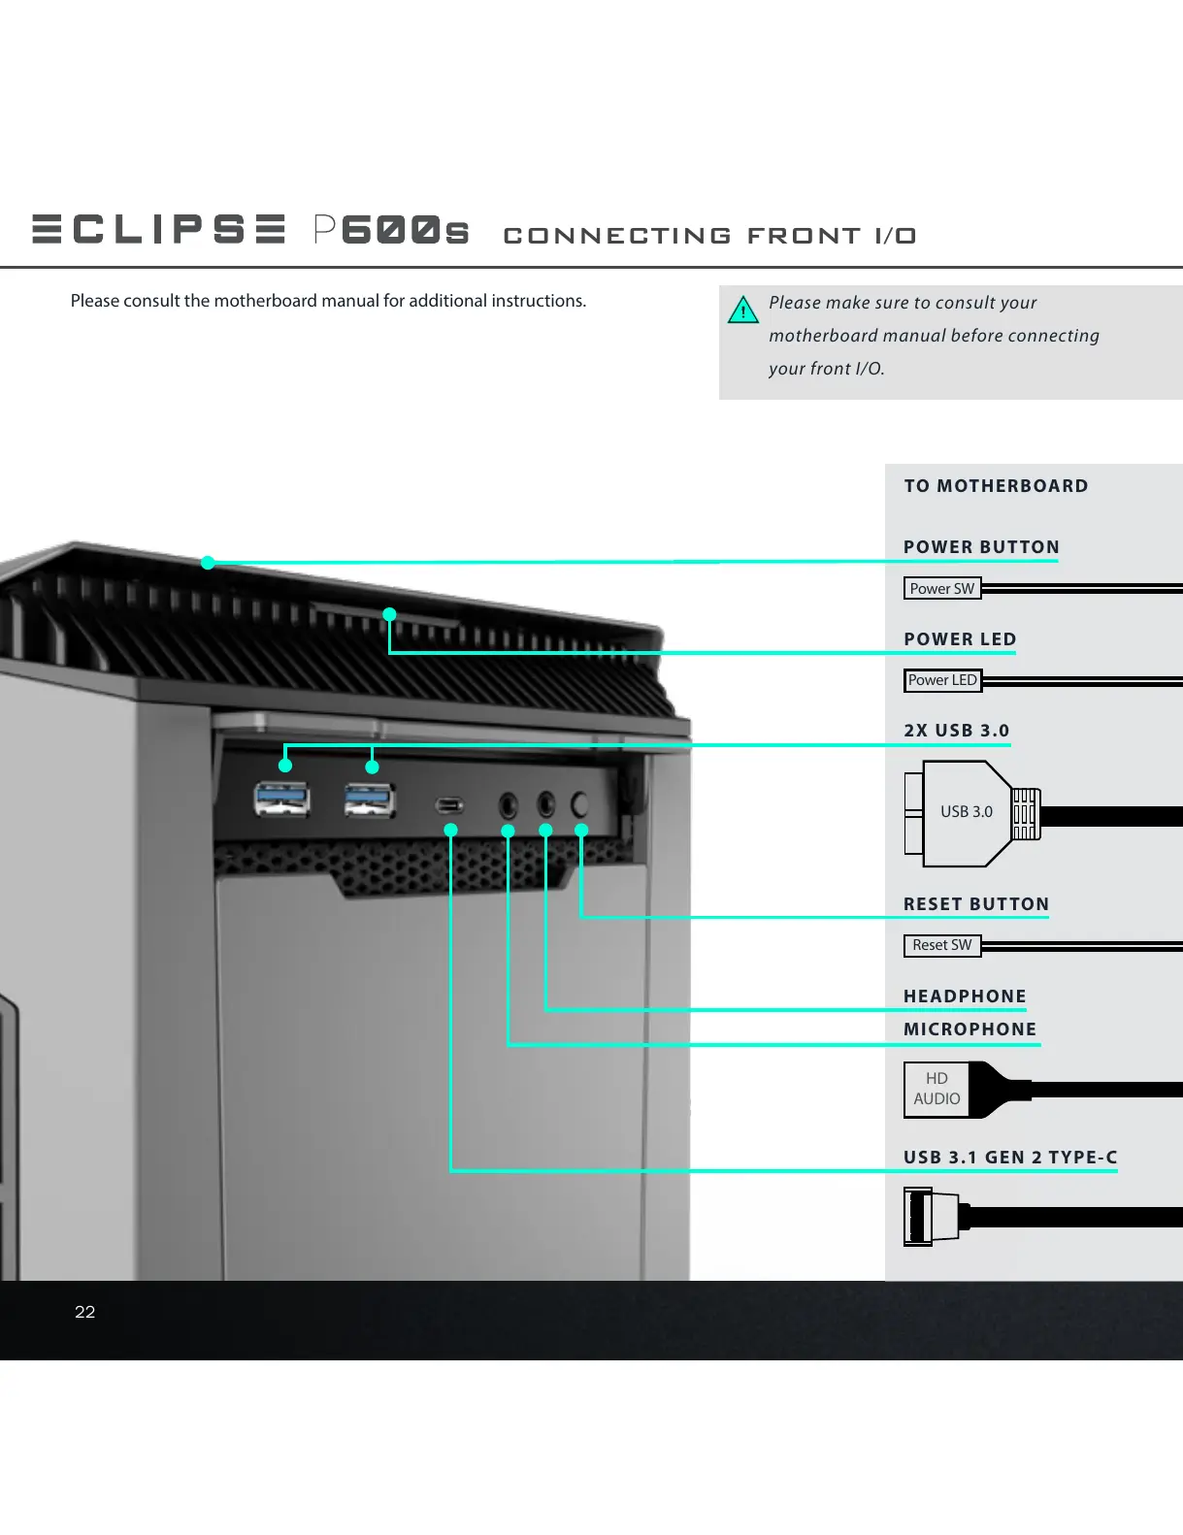Click the "HEADPHONE" label
The height and width of the screenshot is (1535, 1183).
(x=965, y=996)
